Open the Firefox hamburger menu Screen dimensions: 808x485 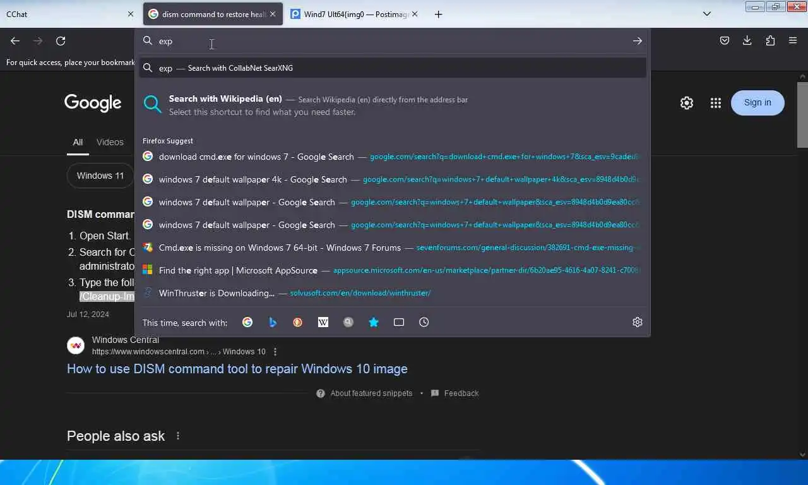793,41
